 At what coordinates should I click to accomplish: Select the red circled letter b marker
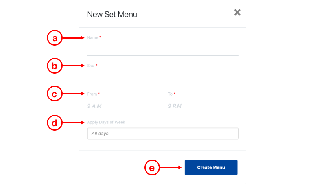[55, 66]
